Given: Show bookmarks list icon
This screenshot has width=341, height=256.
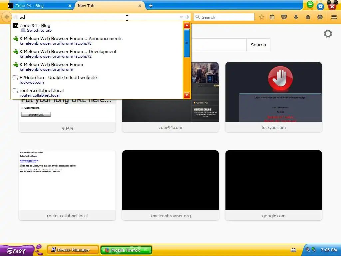Looking at the screenshot, I should [272, 17].
